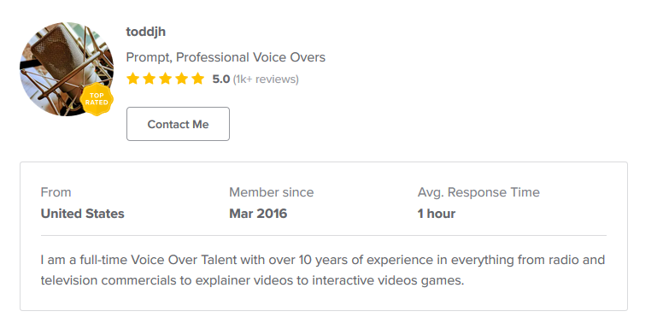Click the third rating star
Screen dimensions: 663x329
[166, 79]
